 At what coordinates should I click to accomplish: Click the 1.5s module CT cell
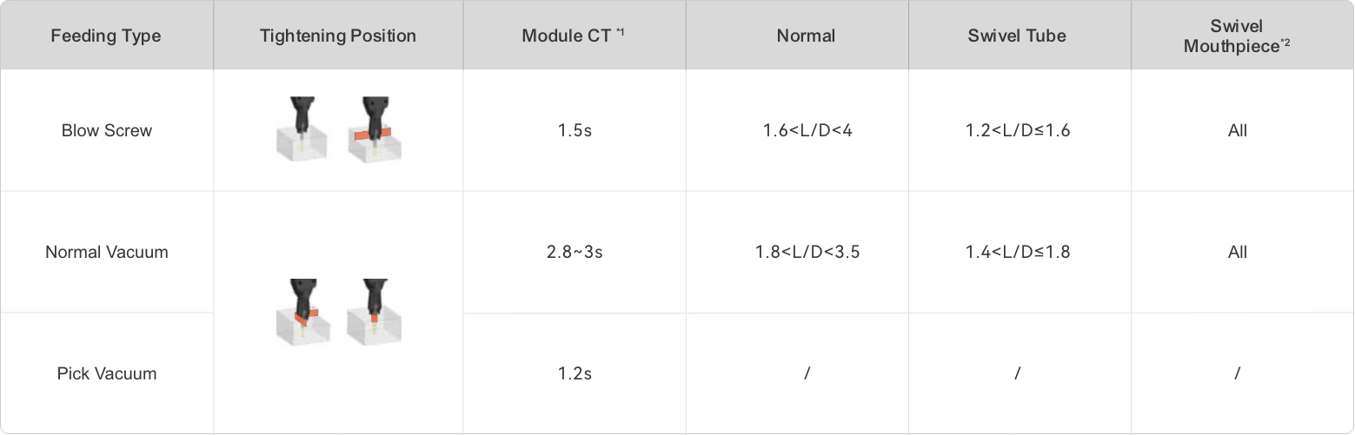pyautogui.click(x=575, y=131)
